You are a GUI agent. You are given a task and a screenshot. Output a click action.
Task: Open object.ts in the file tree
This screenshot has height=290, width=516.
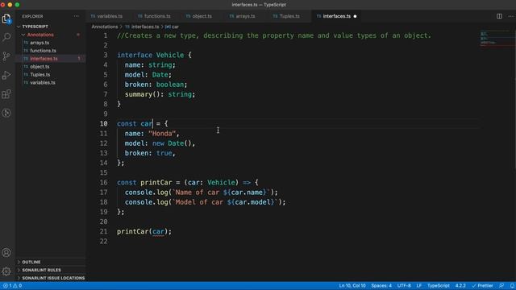click(40, 66)
